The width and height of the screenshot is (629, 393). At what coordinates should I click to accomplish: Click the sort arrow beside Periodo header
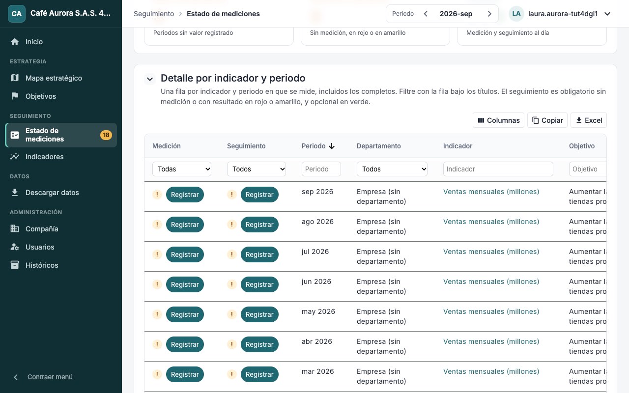pos(332,146)
